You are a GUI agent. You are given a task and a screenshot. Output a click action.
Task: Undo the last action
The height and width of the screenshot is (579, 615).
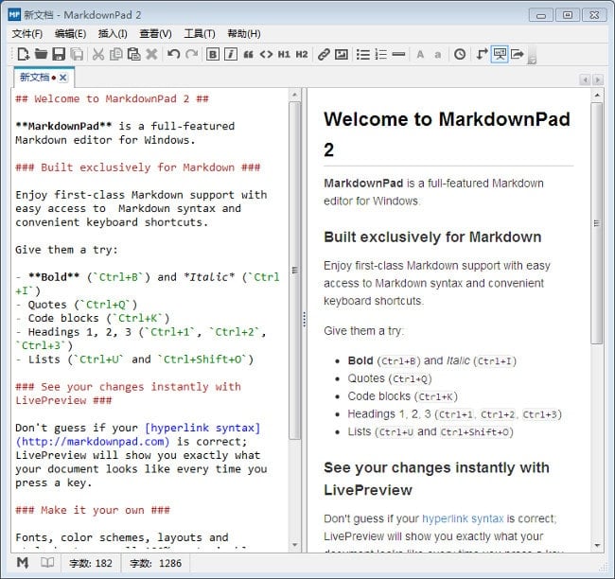173,54
